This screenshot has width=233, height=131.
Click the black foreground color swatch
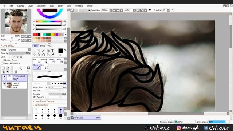point(60,51)
